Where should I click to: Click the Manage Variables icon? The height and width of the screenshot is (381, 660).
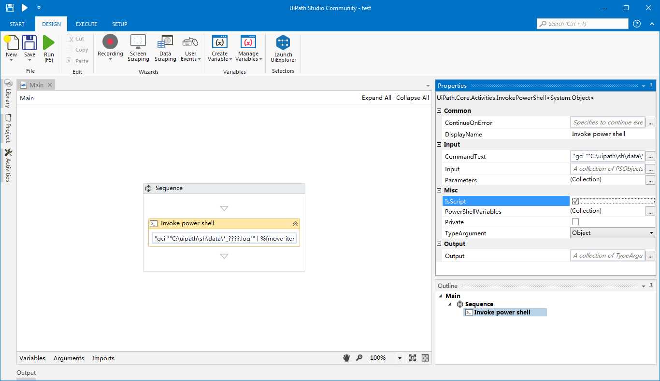point(248,42)
